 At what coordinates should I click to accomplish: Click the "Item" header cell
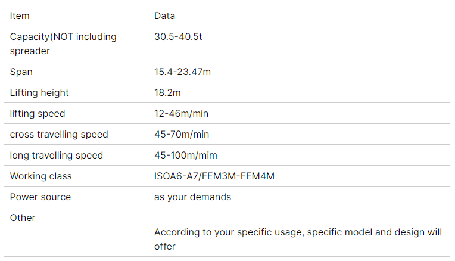pyautogui.click(x=20, y=16)
